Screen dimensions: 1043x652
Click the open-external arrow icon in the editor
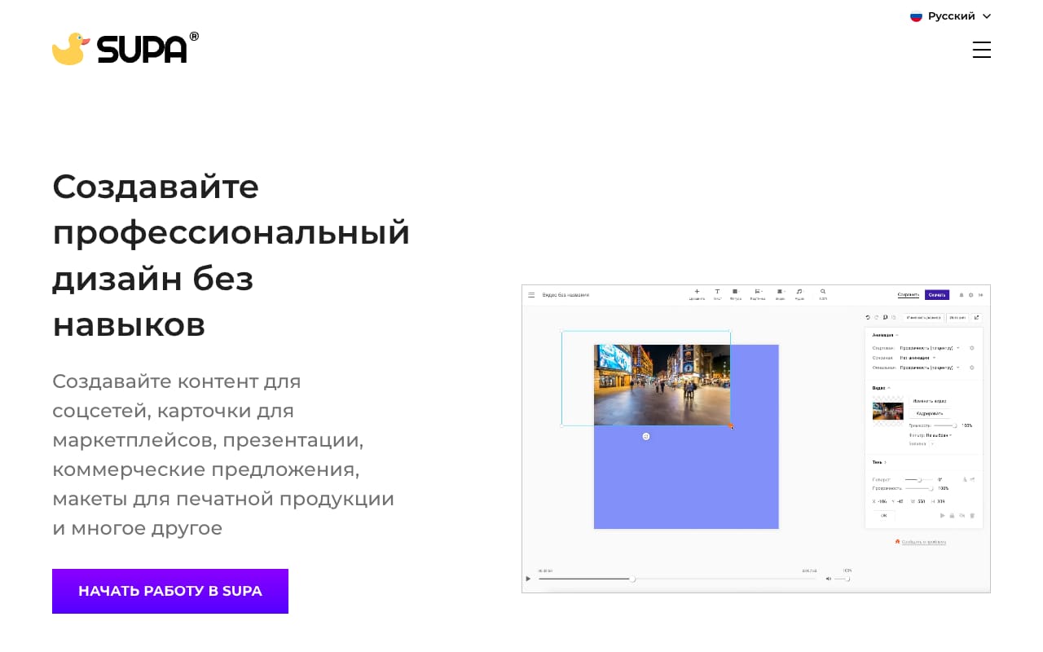pyautogui.click(x=977, y=317)
